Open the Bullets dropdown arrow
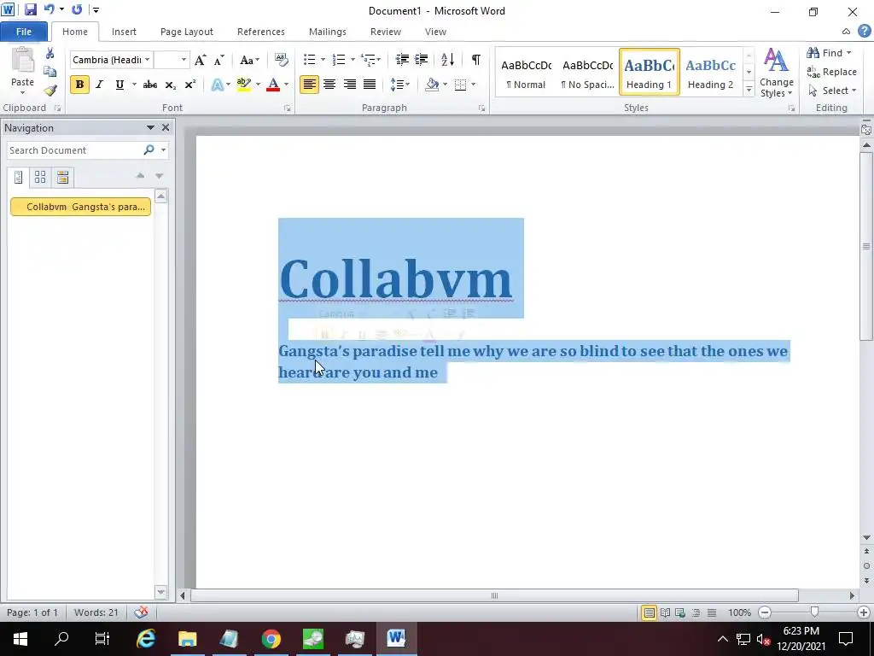874x656 pixels. (323, 60)
